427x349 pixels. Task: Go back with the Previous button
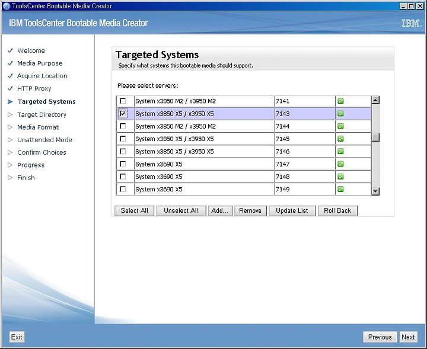point(380,337)
